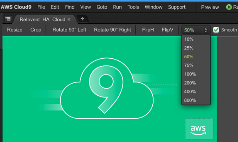
Task: Click the Cloud9 cloud logo in image
Action: (x=107, y=88)
